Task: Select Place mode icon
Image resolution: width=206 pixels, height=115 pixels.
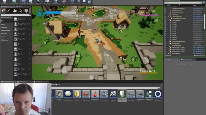Action: 4,11
